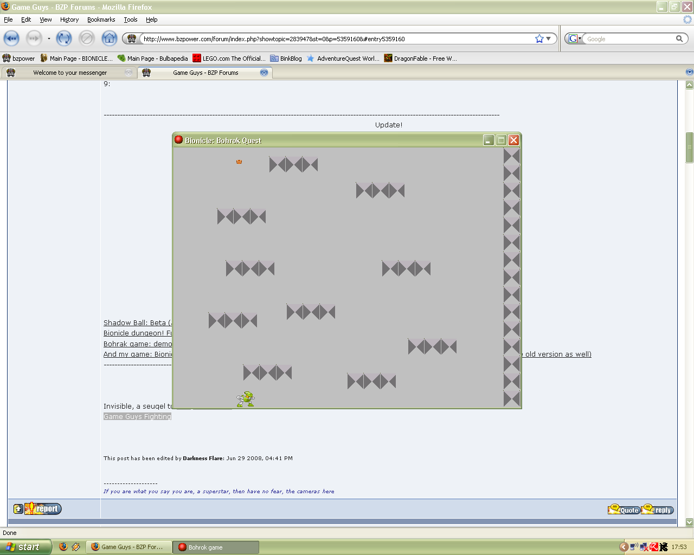Open the Main Page - Bulbapedia bookmark
The image size is (694, 555).
[x=153, y=59]
